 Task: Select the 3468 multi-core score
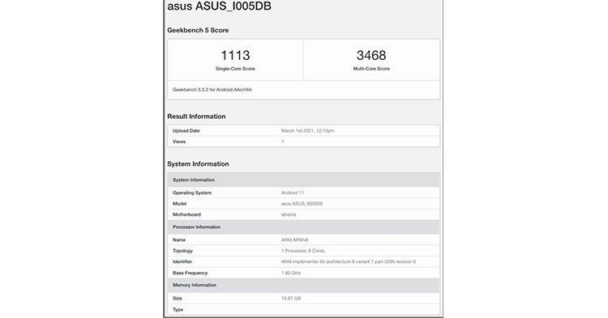(x=371, y=55)
